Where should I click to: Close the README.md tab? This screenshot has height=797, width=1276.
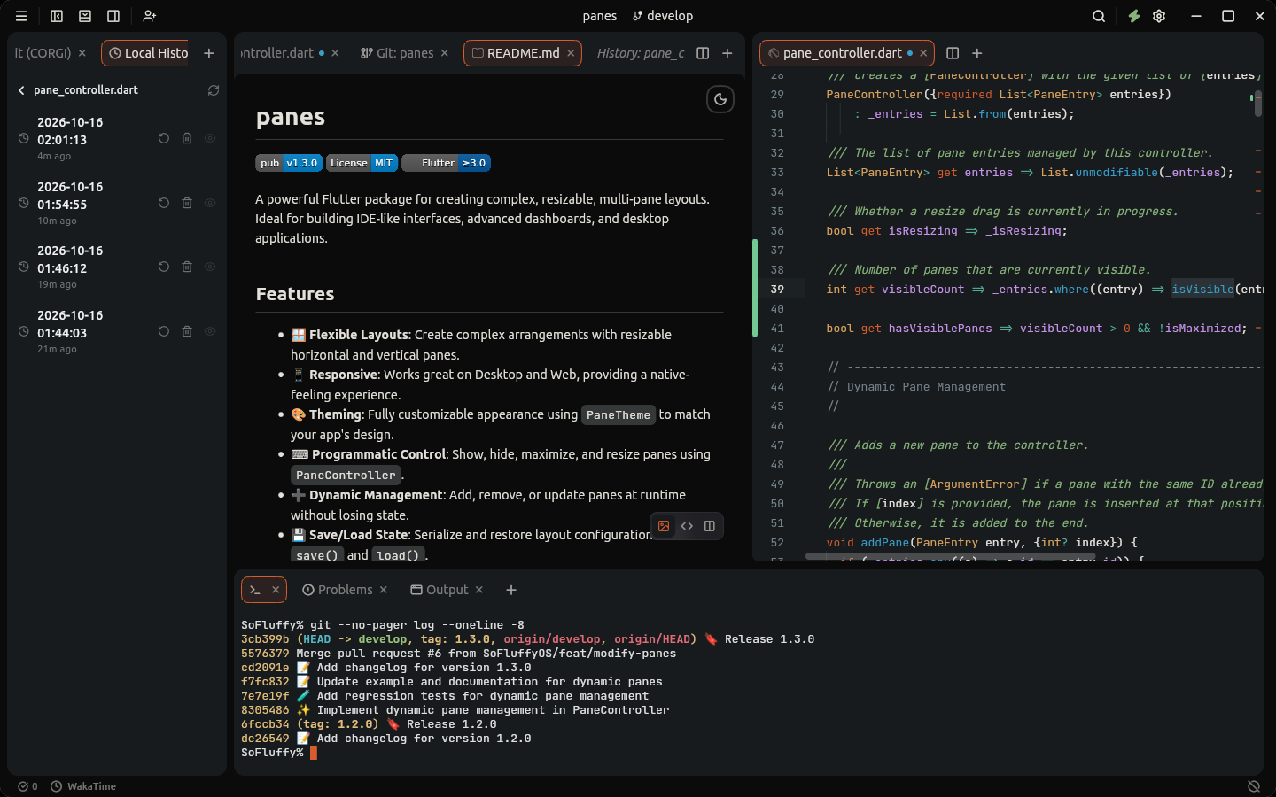[x=571, y=53]
